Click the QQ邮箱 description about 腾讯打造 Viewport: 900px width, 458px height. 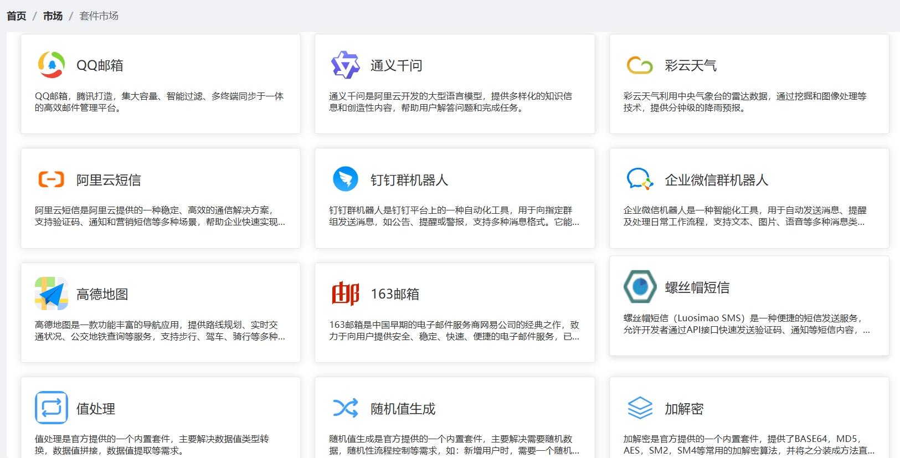[160, 102]
